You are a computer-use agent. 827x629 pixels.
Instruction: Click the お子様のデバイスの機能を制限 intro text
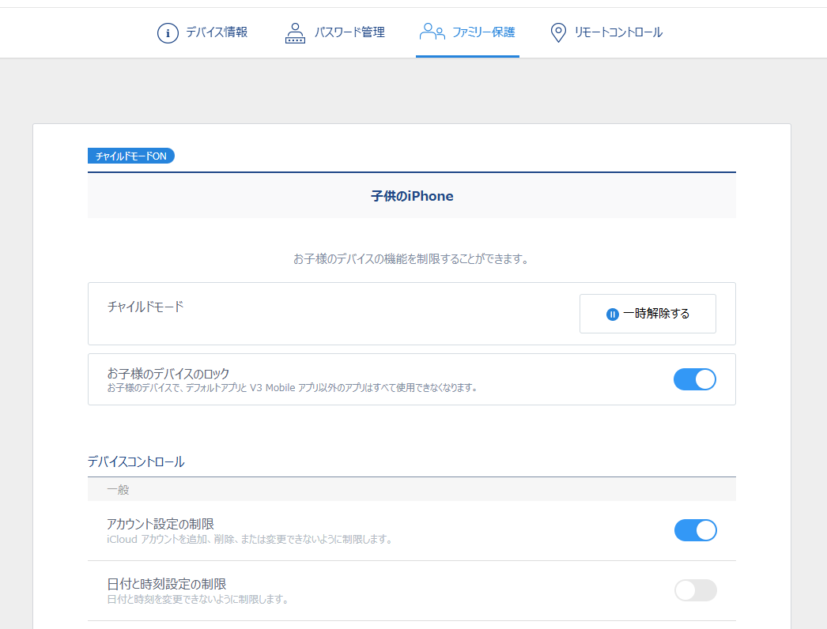[x=412, y=259]
